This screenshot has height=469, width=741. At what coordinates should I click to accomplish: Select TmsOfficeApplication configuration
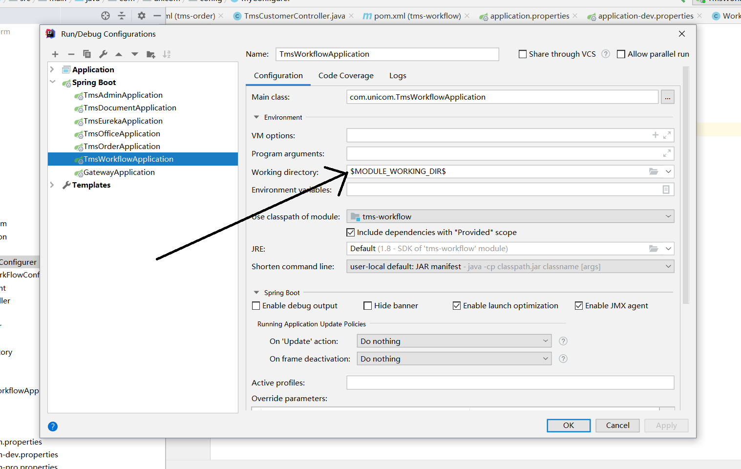[122, 134]
